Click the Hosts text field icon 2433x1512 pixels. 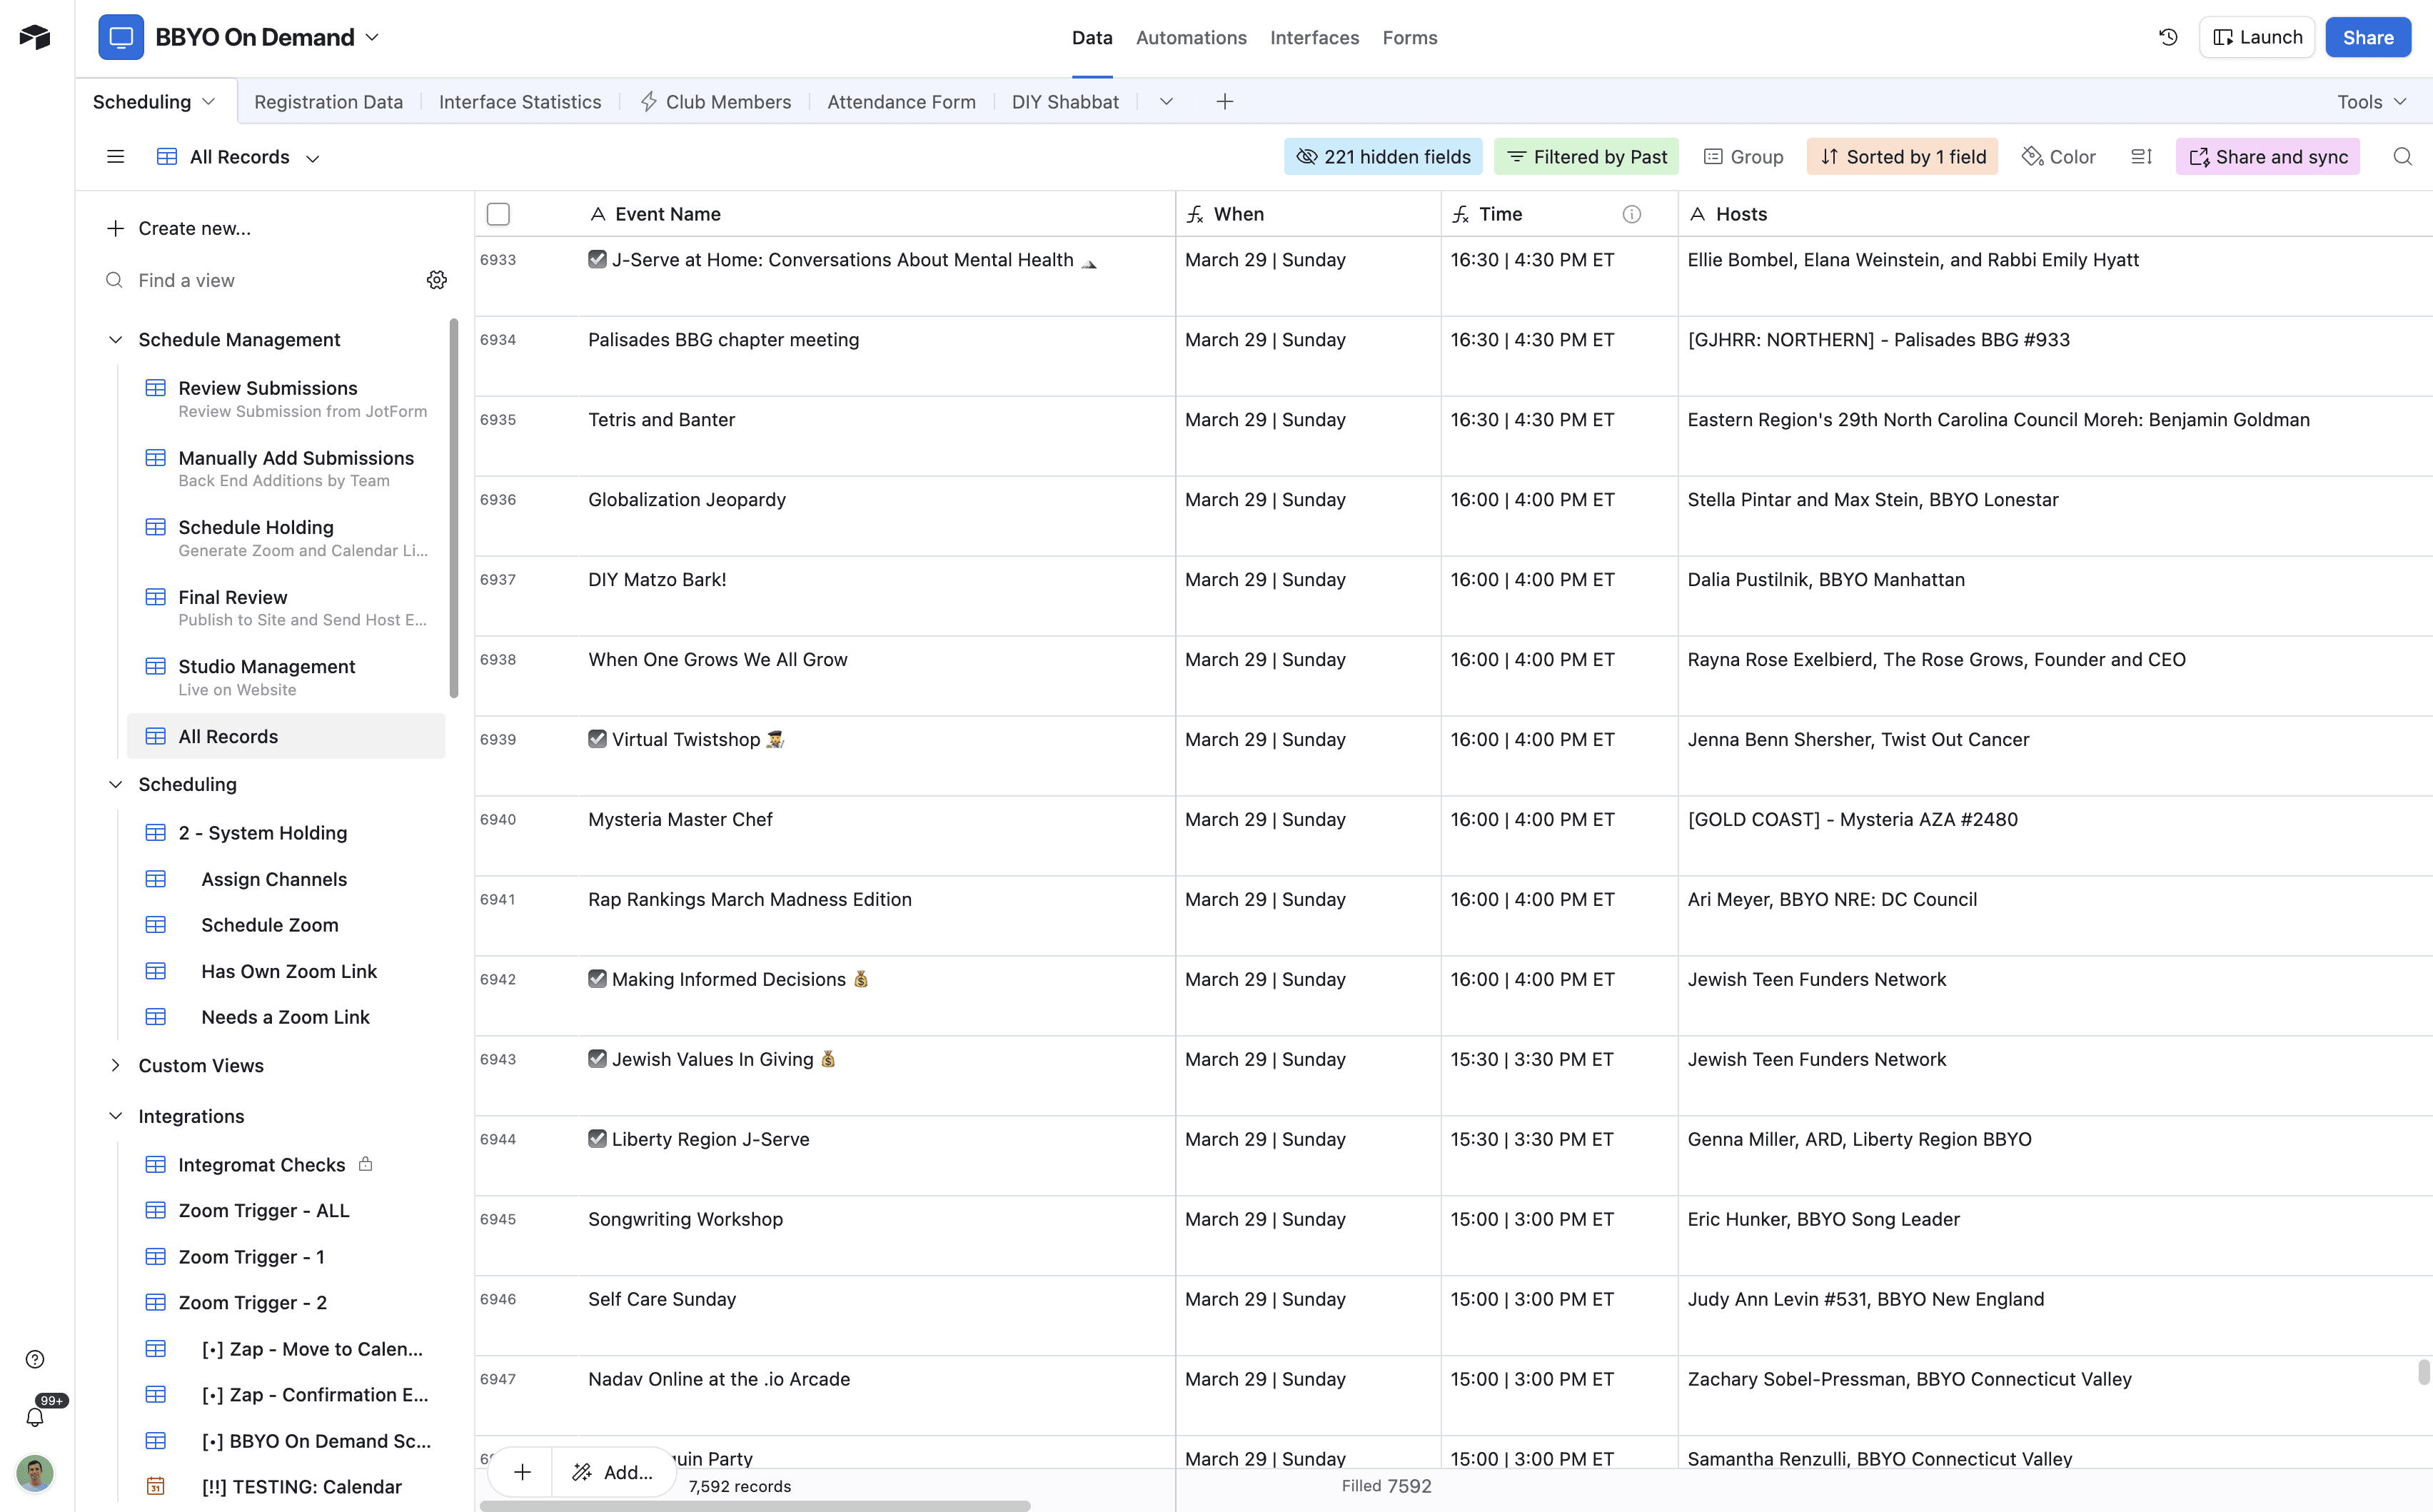coord(1697,214)
